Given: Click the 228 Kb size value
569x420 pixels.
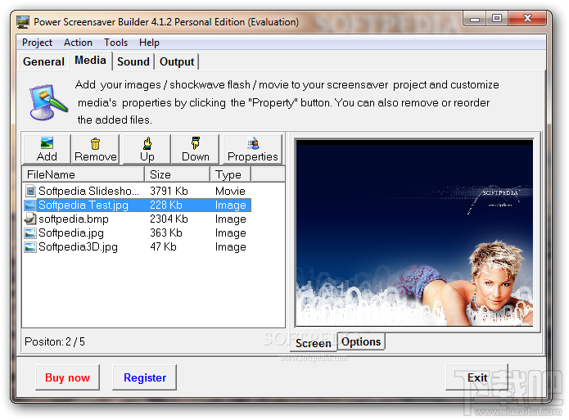Looking at the screenshot, I should [166, 205].
